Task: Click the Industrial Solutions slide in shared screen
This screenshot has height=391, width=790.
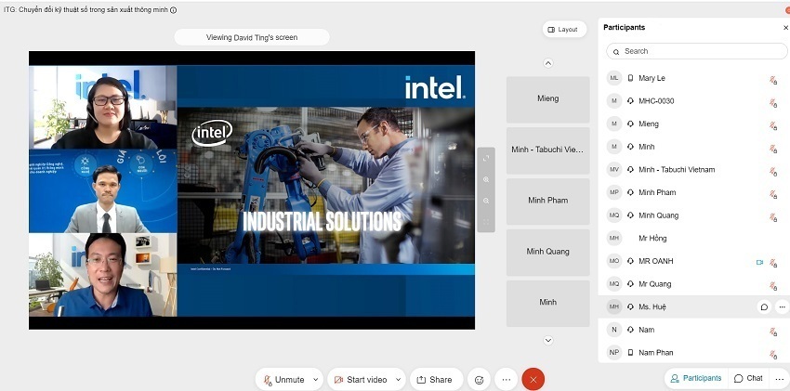Action: coord(326,190)
